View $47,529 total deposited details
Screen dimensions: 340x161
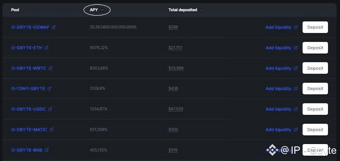coord(176,109)
